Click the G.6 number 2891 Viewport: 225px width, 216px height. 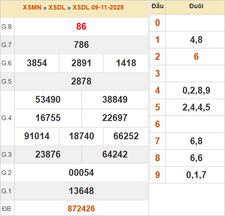tap(81, 63)
